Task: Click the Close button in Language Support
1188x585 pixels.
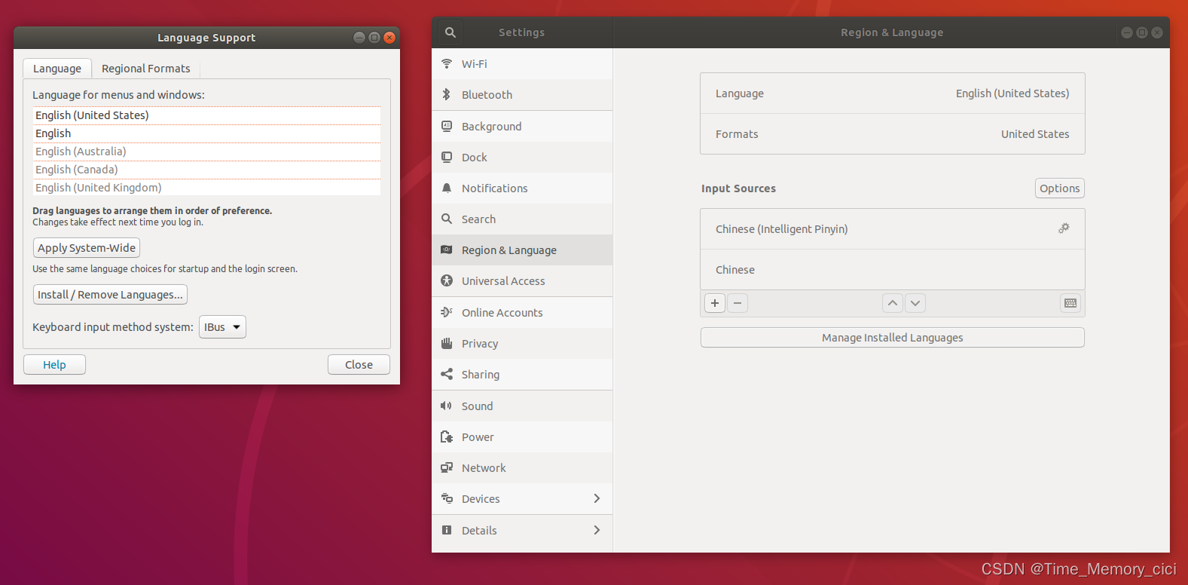Action: pyautogui.click(x=359, y=365)
